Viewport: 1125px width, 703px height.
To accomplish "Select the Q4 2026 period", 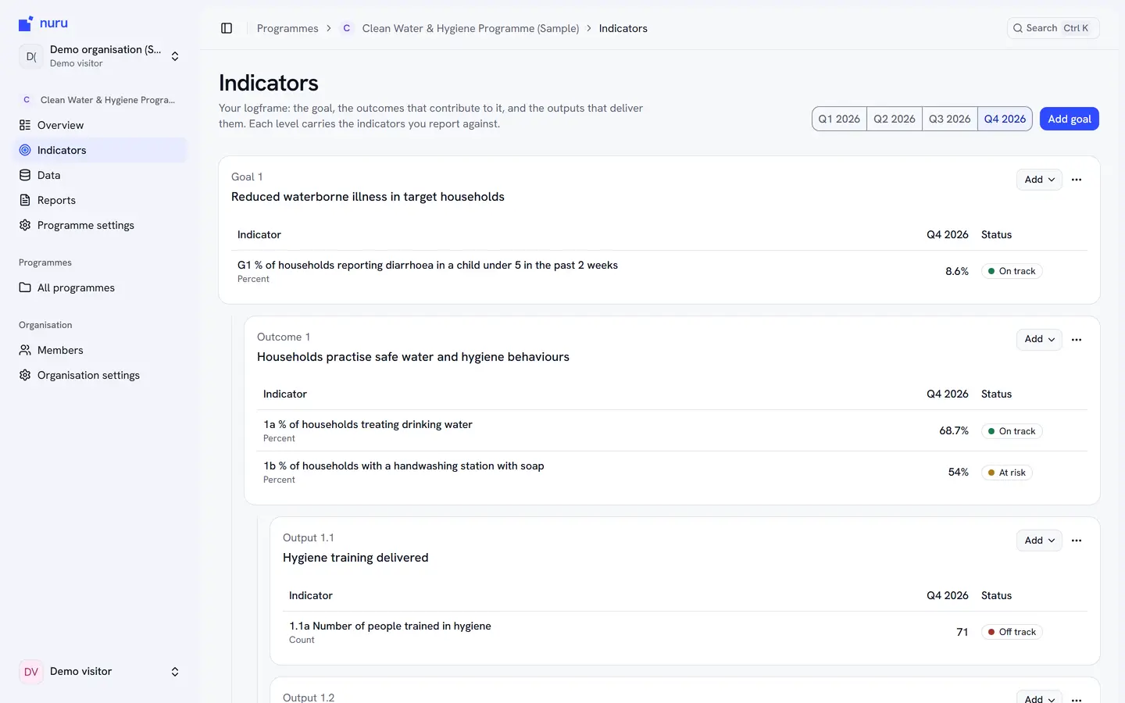I will click(x=1005, y=119).
